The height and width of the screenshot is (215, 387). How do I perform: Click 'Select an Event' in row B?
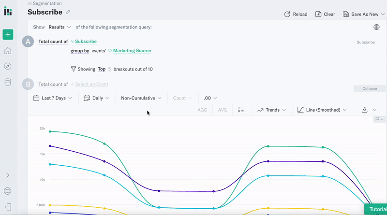click(91, 84)
